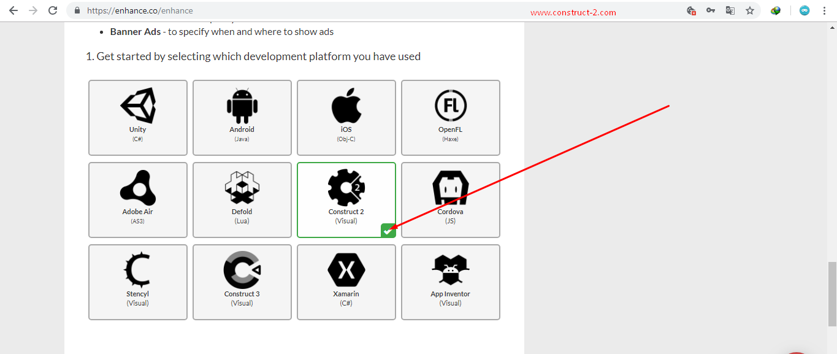
Task: Click the vertical scrollbar thumb
Action: (831, 294)
